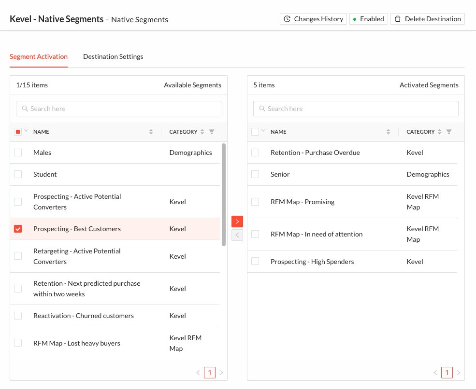The height and width of the screenshot is (389, 476).
Task: Toggle select-all checkbox in Activated Segments
Action: coord(255,132)
